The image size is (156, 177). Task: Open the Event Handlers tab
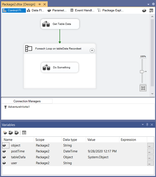[82, 10]
